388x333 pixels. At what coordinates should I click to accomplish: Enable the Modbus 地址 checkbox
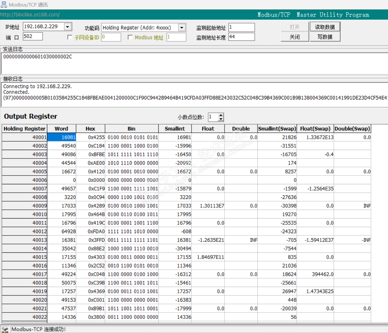[130, 37]
